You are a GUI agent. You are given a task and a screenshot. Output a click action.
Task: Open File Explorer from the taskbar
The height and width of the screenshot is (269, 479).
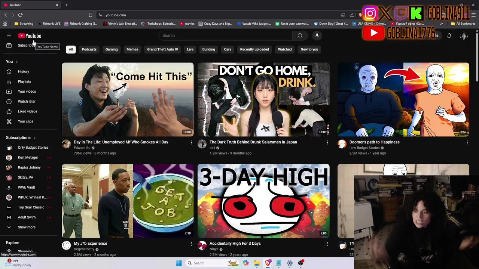click(257, 263)
